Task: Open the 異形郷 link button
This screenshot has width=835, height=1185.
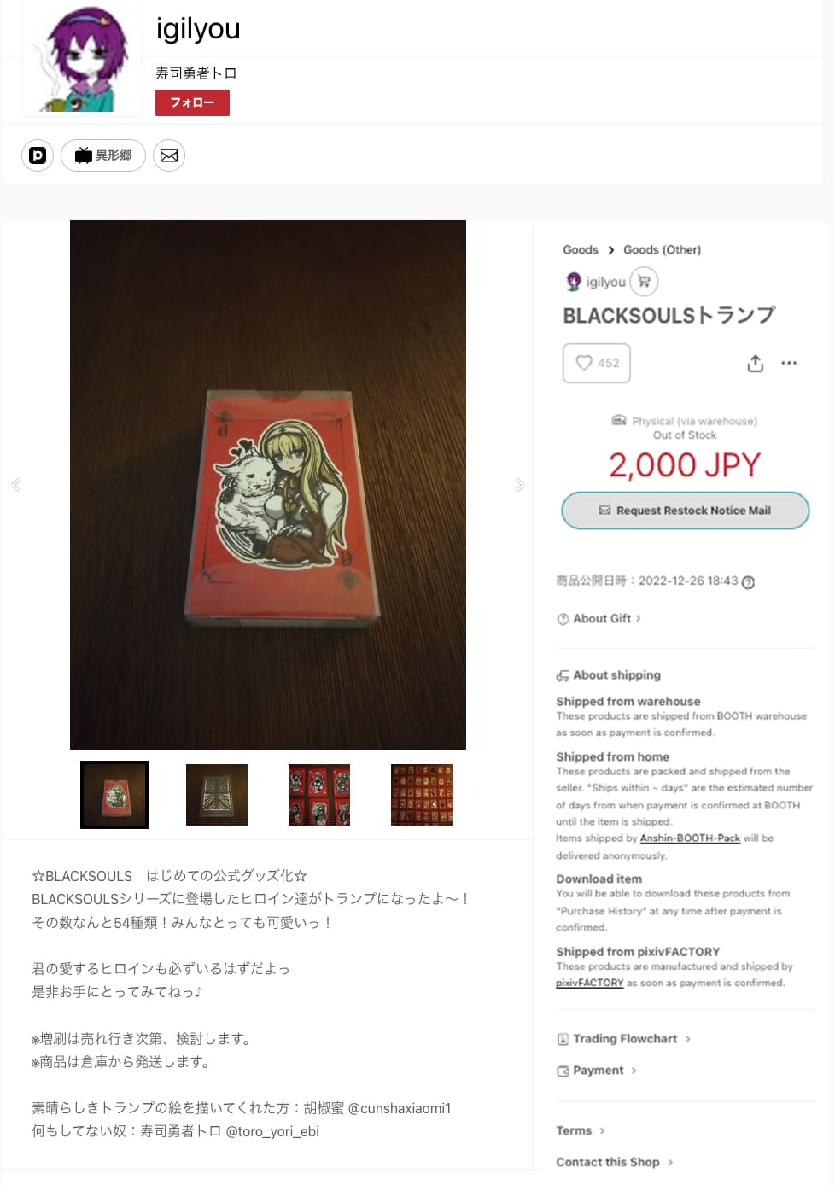Action: tap(103, 155)
